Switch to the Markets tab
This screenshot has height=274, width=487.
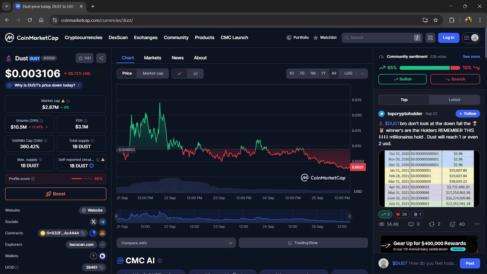(153, 58)
